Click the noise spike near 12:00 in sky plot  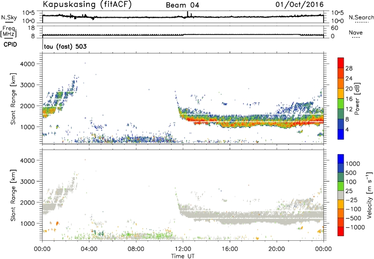pyautogui.click(x=187, y=14)
